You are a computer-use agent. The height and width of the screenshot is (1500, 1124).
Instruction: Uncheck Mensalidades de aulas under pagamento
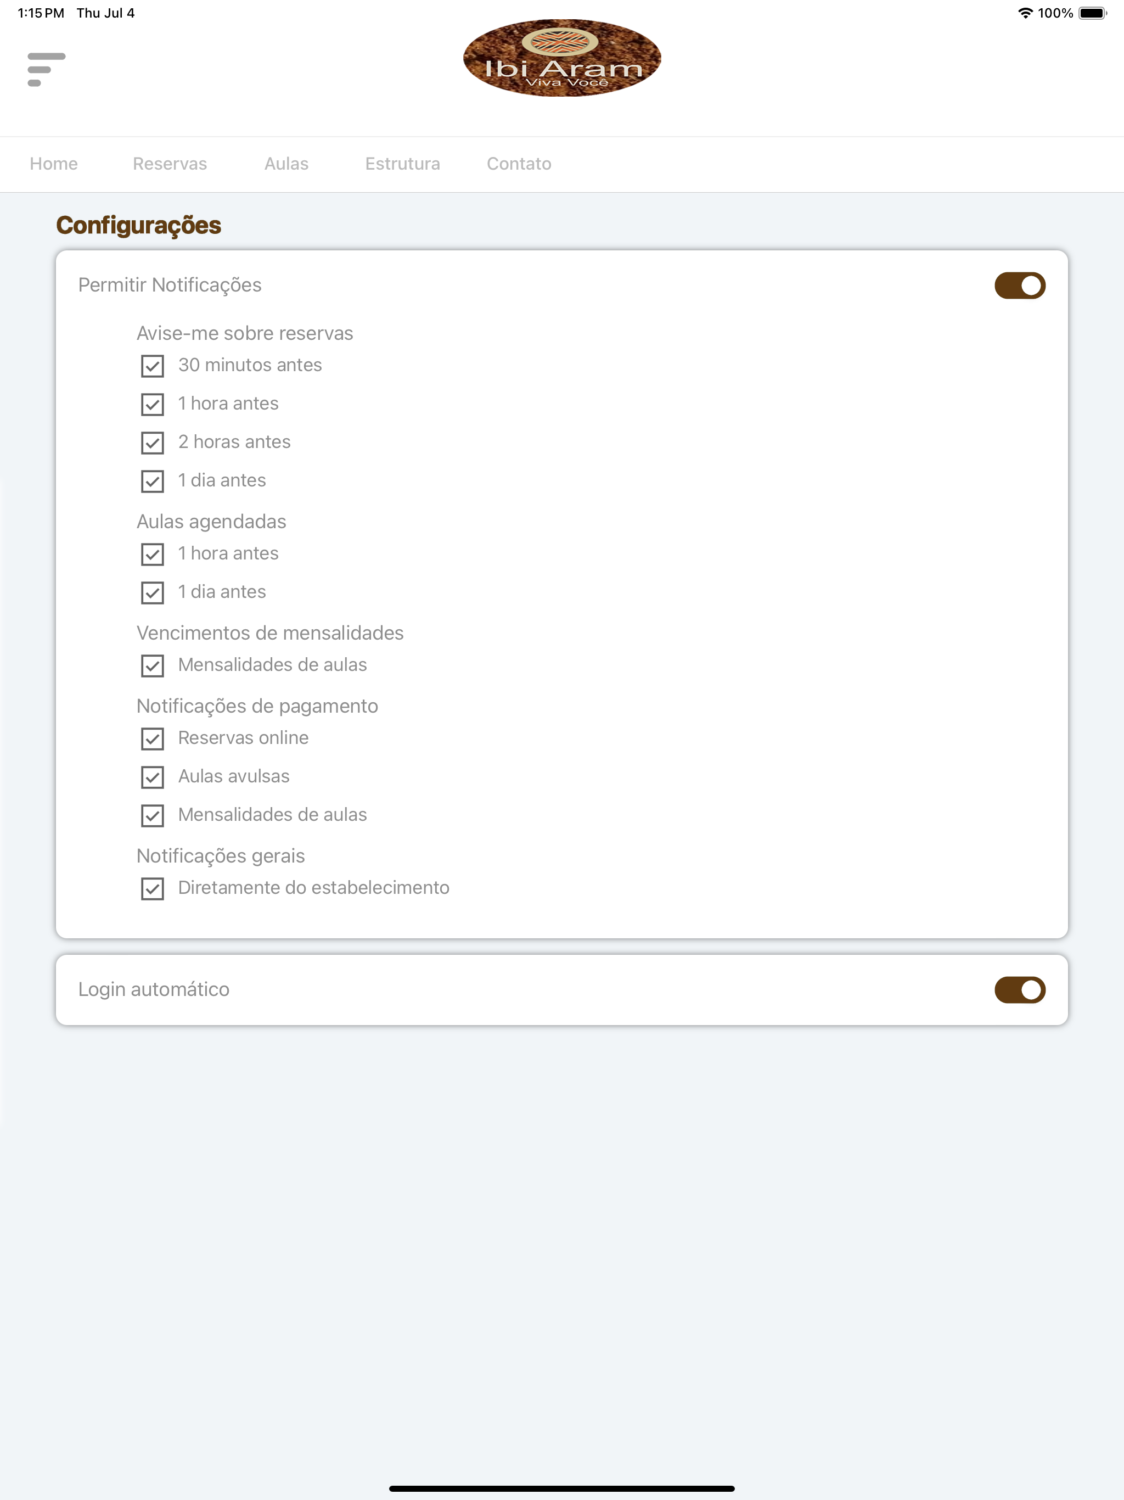coord(153,816)
